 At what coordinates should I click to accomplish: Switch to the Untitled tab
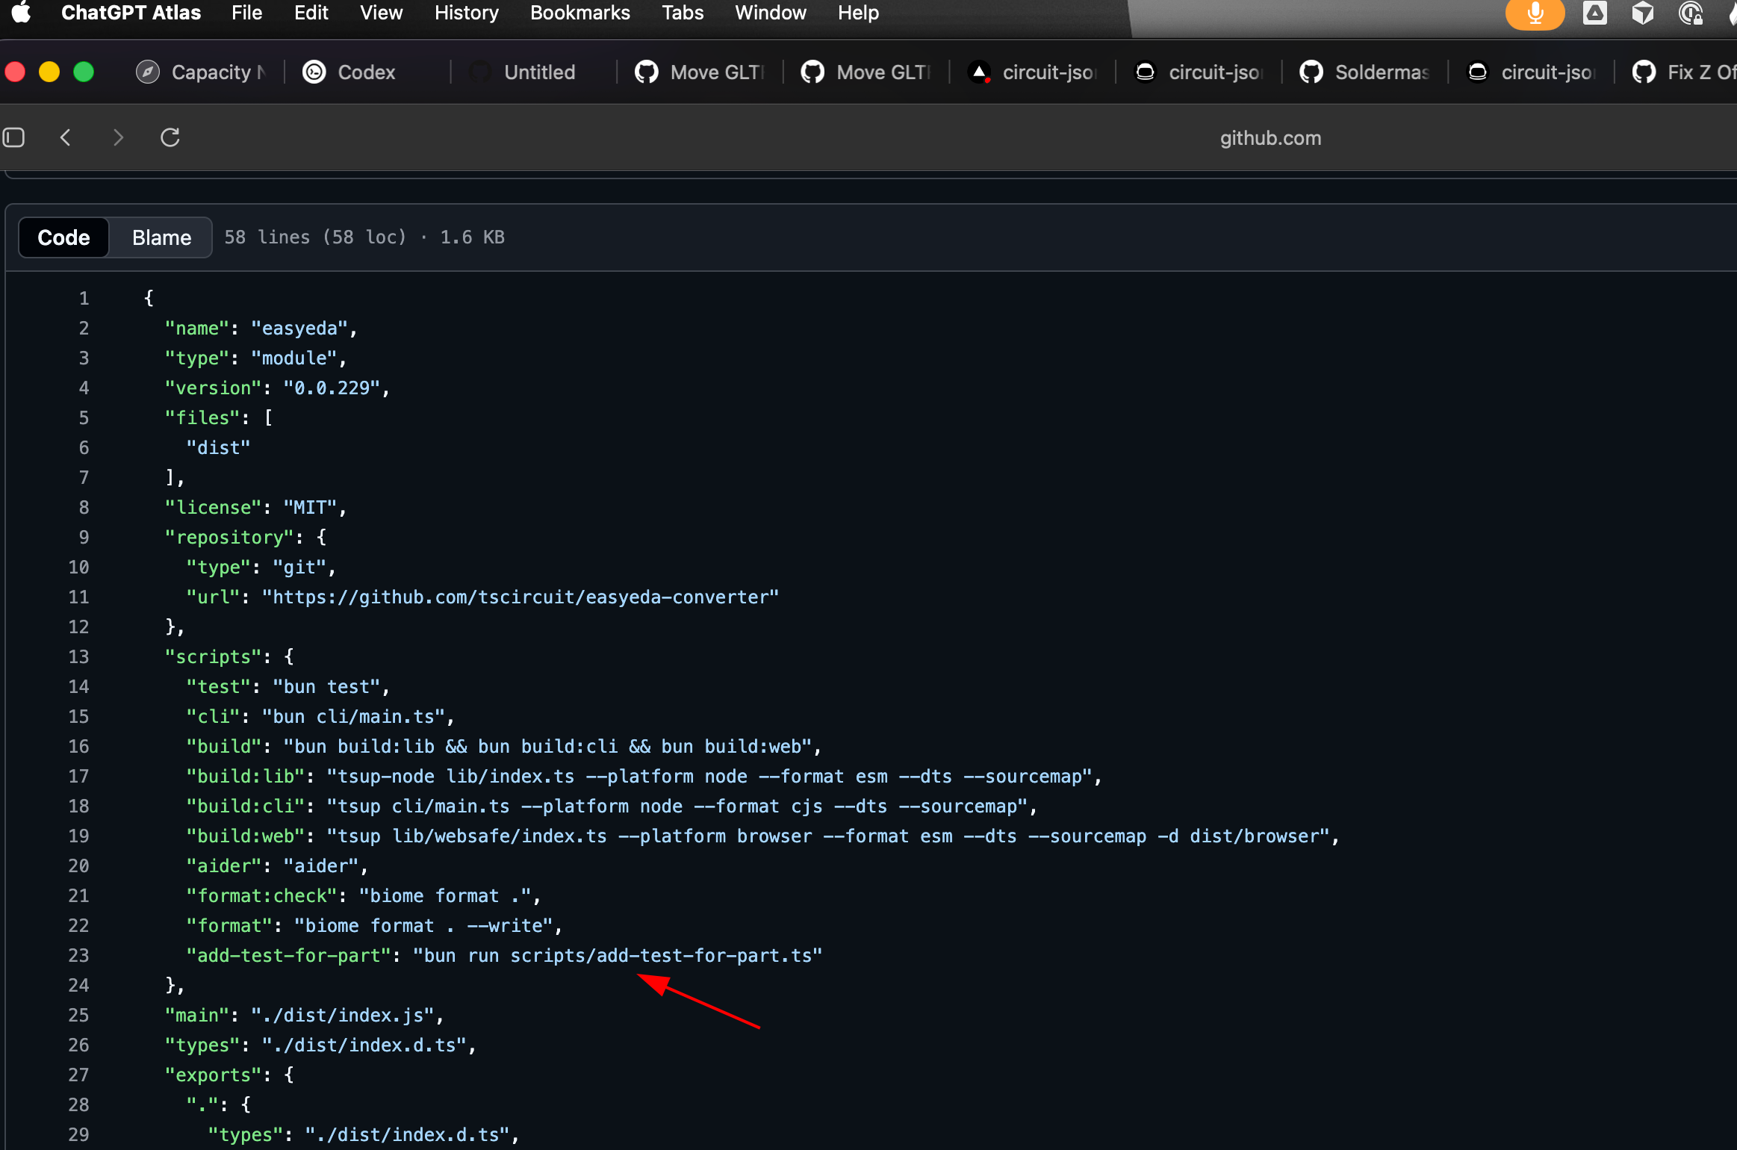(x=539, y=72)
